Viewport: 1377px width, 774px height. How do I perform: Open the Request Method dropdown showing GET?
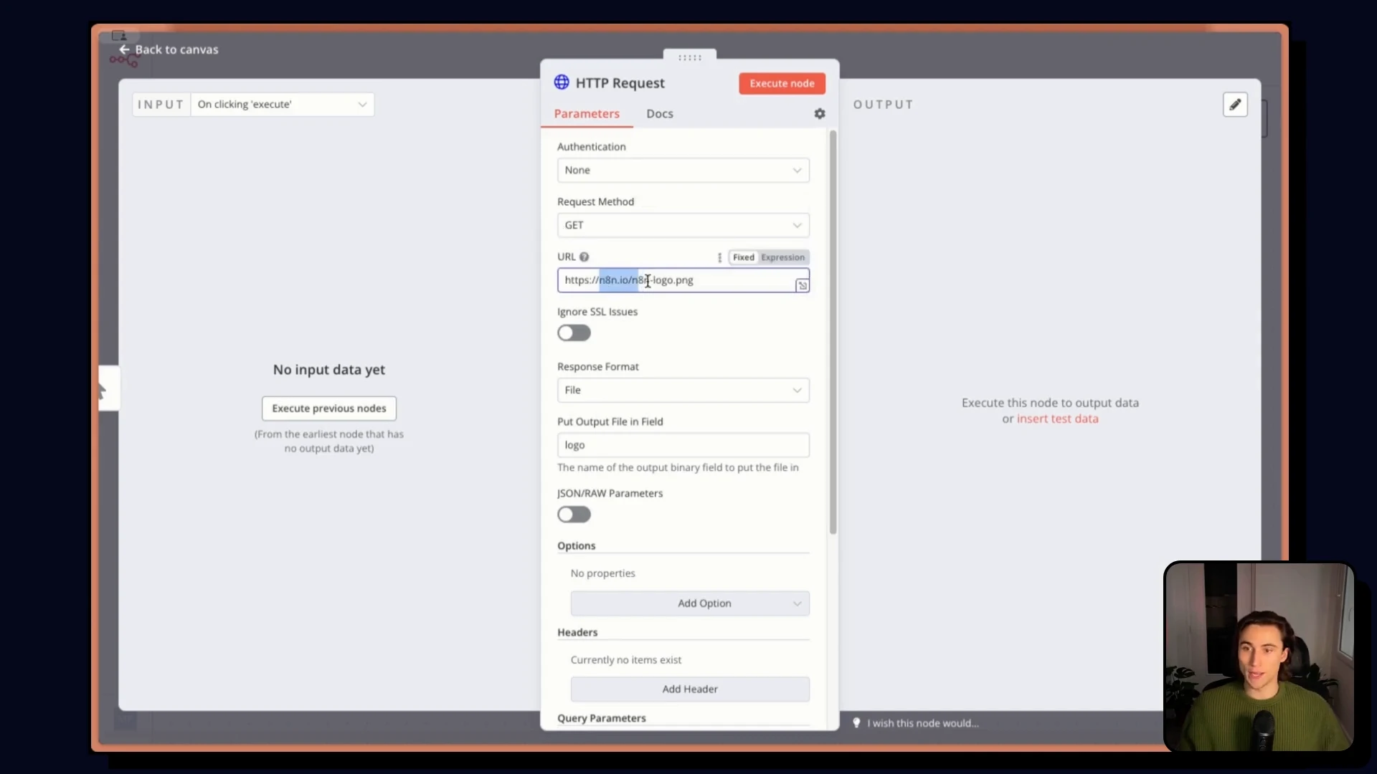coord(683,225)
